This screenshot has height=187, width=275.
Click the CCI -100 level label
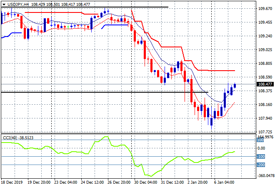tap(261, 157)
